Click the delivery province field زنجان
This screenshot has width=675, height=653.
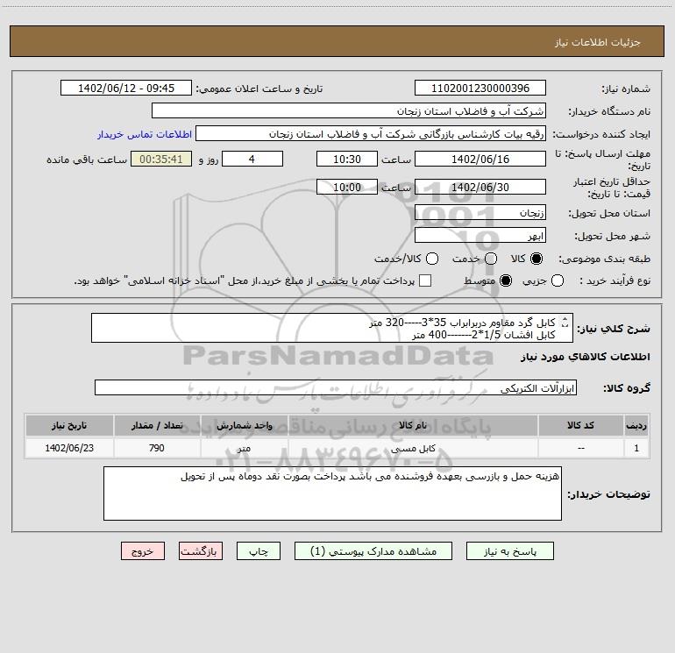pos(480,213)
